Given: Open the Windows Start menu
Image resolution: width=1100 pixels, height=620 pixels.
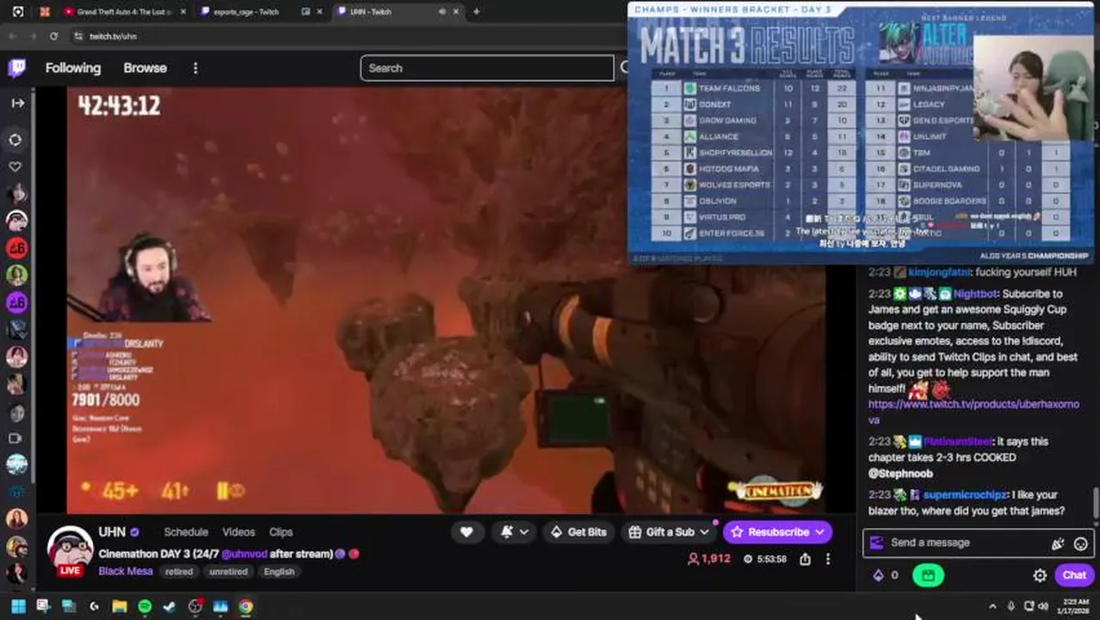Looking at the screenshot, I should [x=18, y=606].
